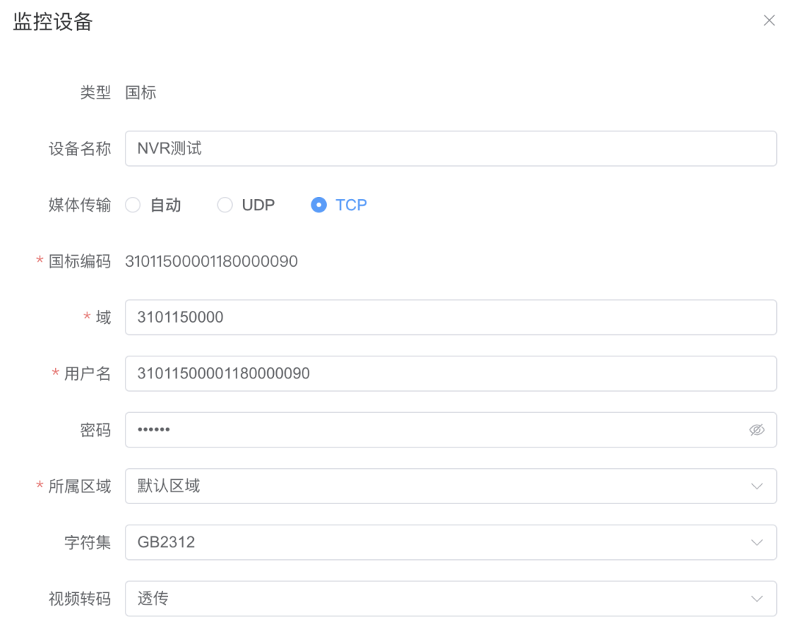
Task: Select the 自动 media transport option
Action: pos(133,205)
